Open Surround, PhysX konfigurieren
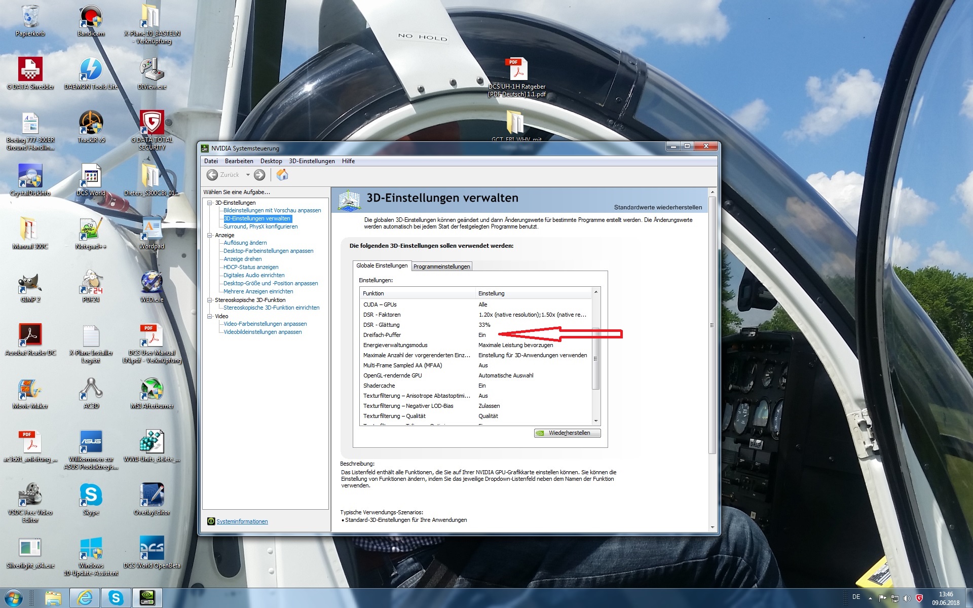The image size is (973, 608). [260, 226]
